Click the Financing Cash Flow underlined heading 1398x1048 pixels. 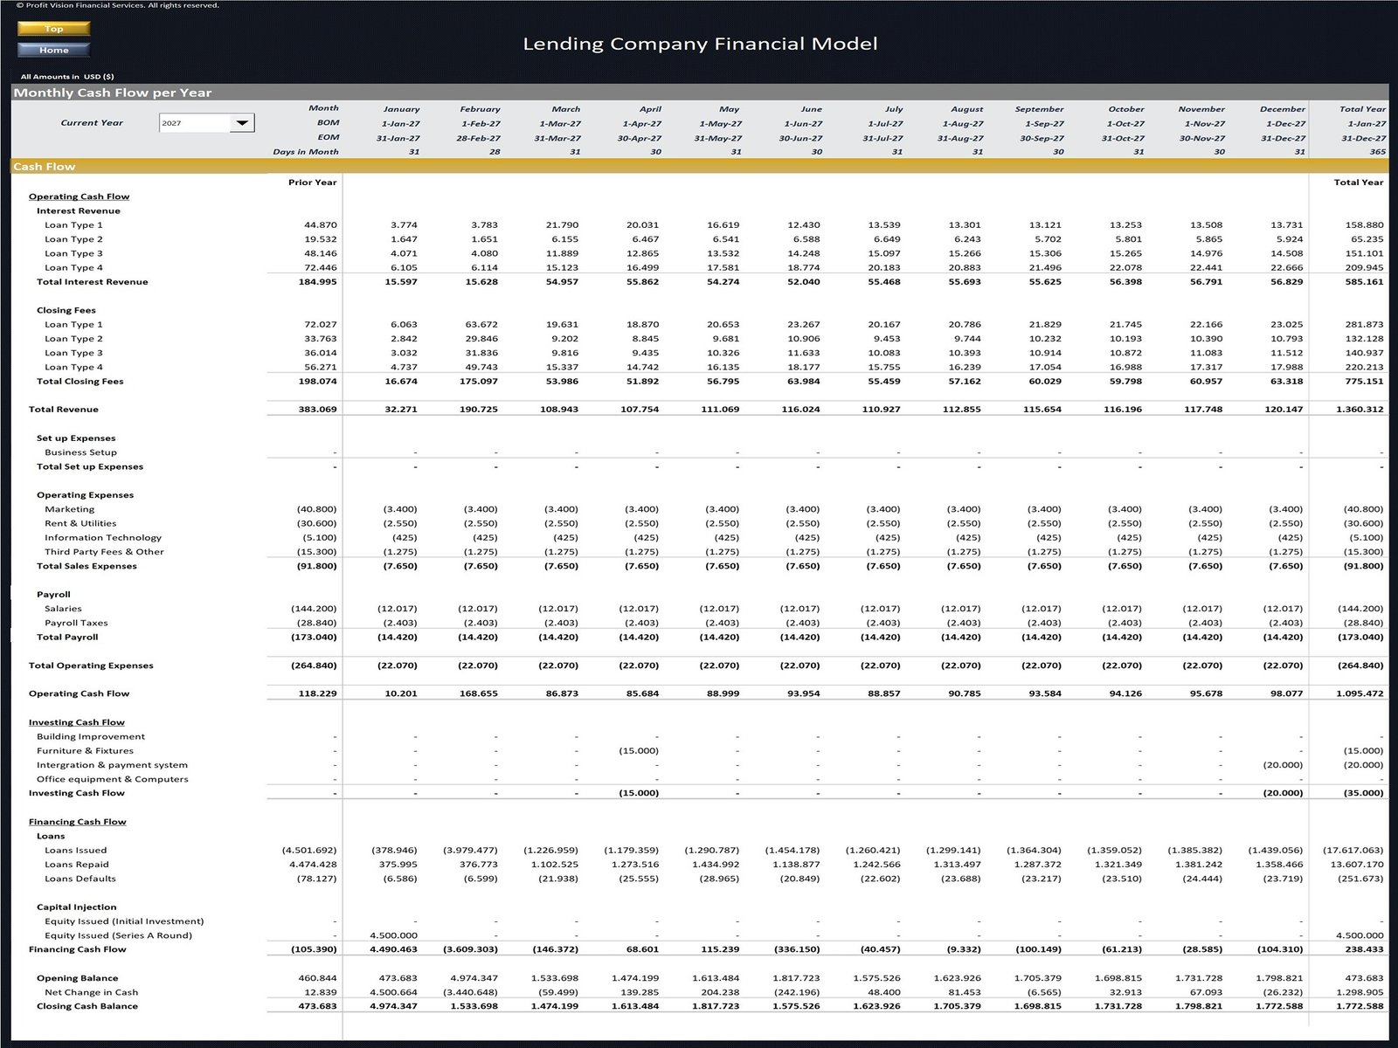point(77,822)
